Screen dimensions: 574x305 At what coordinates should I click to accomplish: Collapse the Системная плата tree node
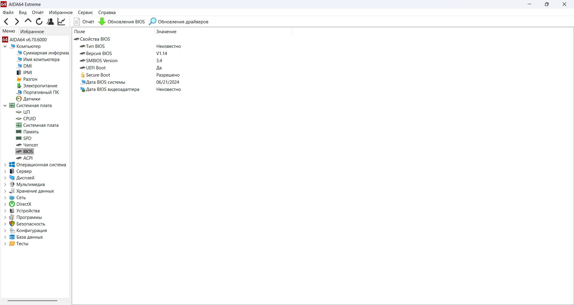5,106
